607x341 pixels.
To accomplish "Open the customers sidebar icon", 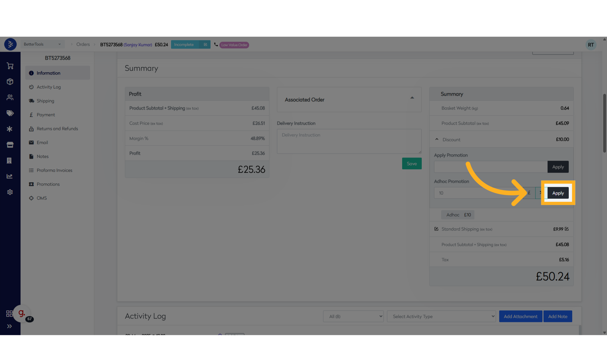I will pyautogui.click(x=10, y=98).
